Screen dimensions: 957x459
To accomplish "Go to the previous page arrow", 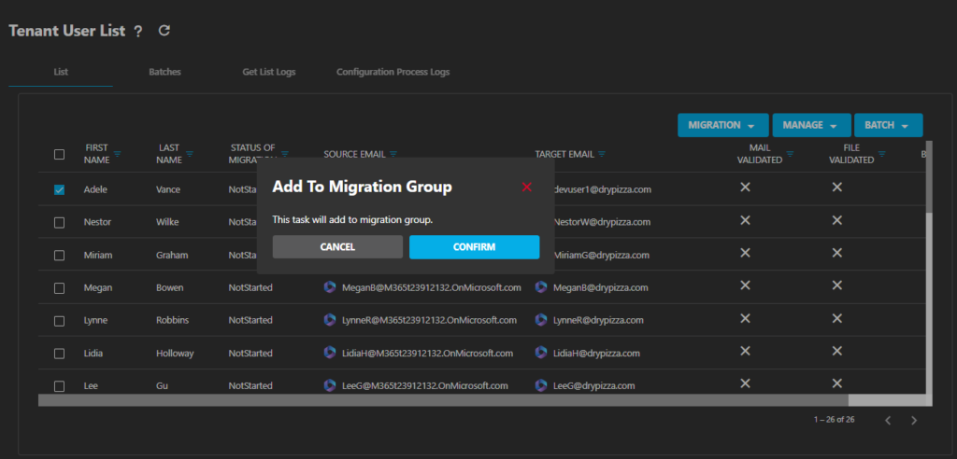I will pos(888,420).
